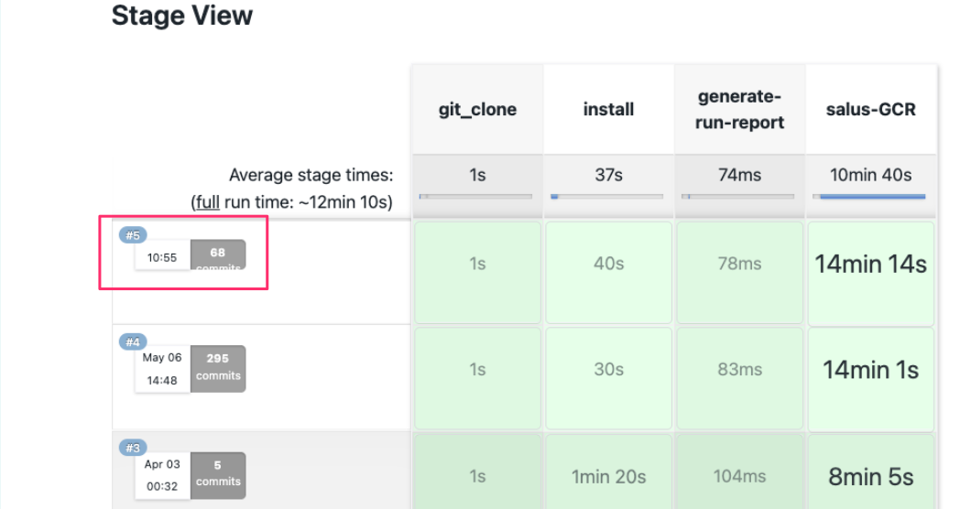
Task: Open the 8min 5s salus-GCR stage cell
Action: (870, 476)
